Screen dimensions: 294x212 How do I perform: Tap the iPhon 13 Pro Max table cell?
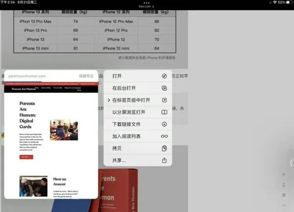pyautogui.click(x=35, y=22)
